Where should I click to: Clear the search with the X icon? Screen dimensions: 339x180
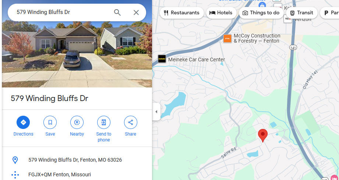(x=136, y=12)
